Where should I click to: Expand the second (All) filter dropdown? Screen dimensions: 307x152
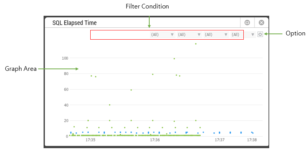(x=189, y=35)
